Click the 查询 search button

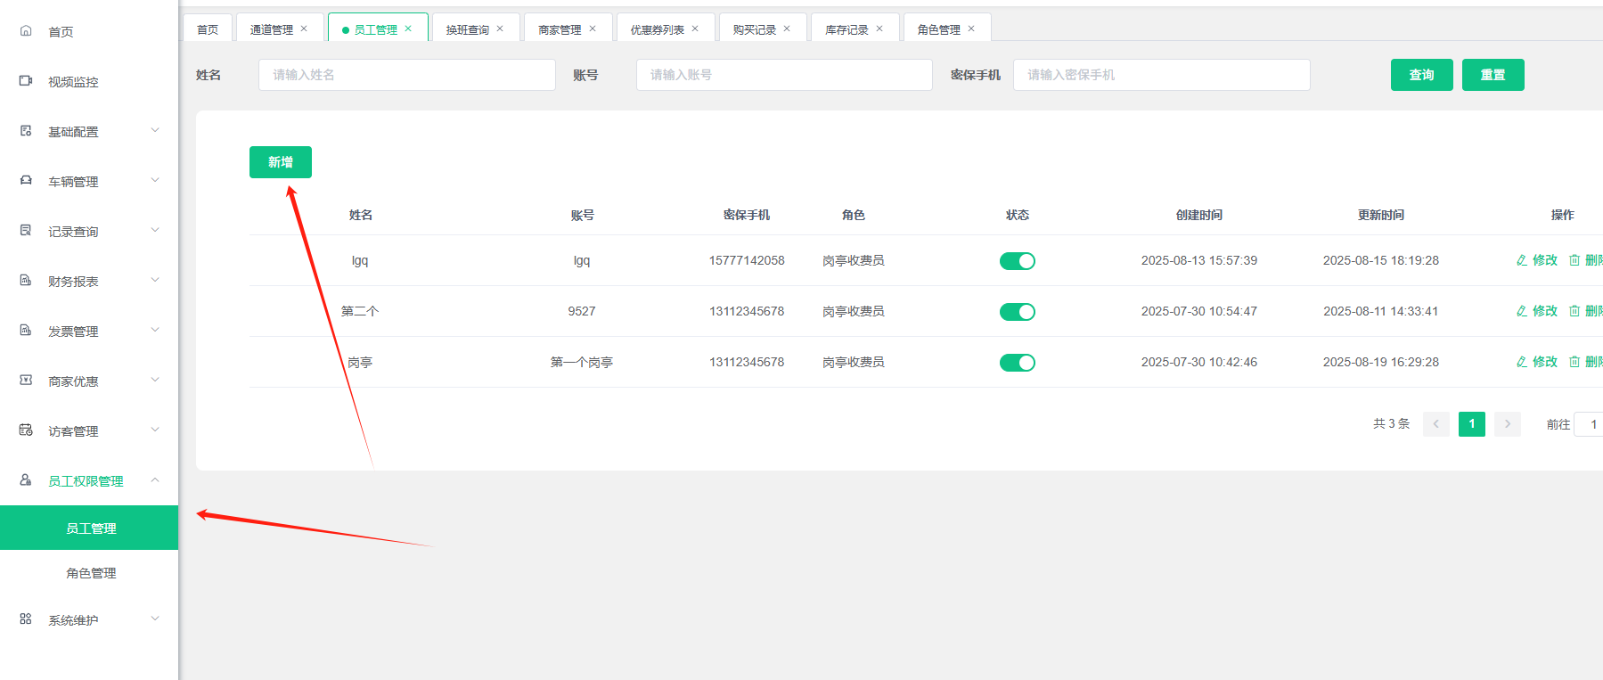(x=1422, y=75)
